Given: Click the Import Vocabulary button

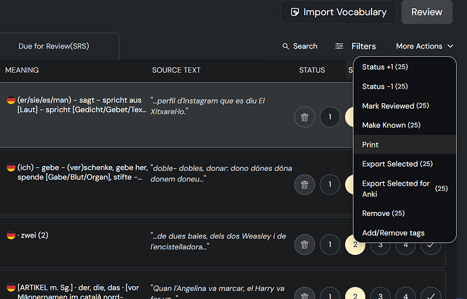Looking at the screenshot, I should 338,12.
